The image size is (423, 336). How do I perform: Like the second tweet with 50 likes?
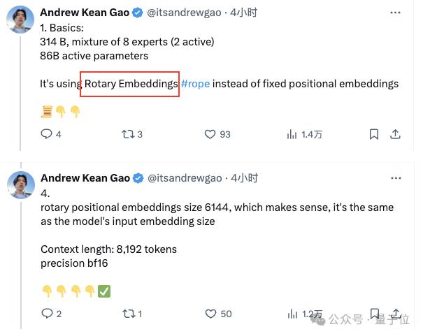coord(210,314)
